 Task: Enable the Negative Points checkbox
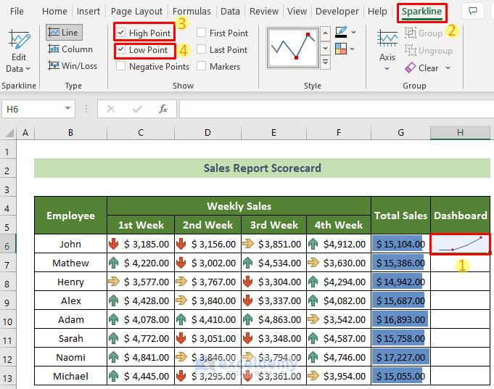tap(121, 67)
